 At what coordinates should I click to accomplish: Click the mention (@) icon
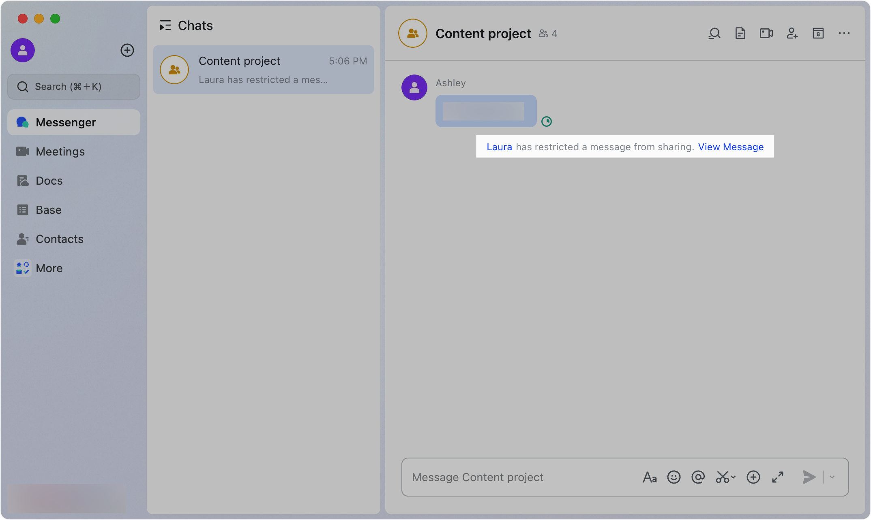pyautogui.click(x=698, y=477)
